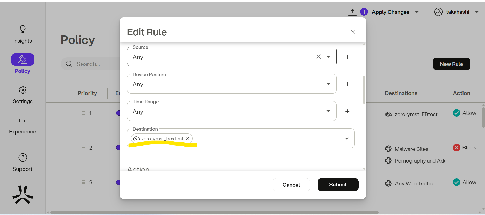485x215 pixels.
Task: Open Settings gear icon in sidebar
Action: (23, 90)
